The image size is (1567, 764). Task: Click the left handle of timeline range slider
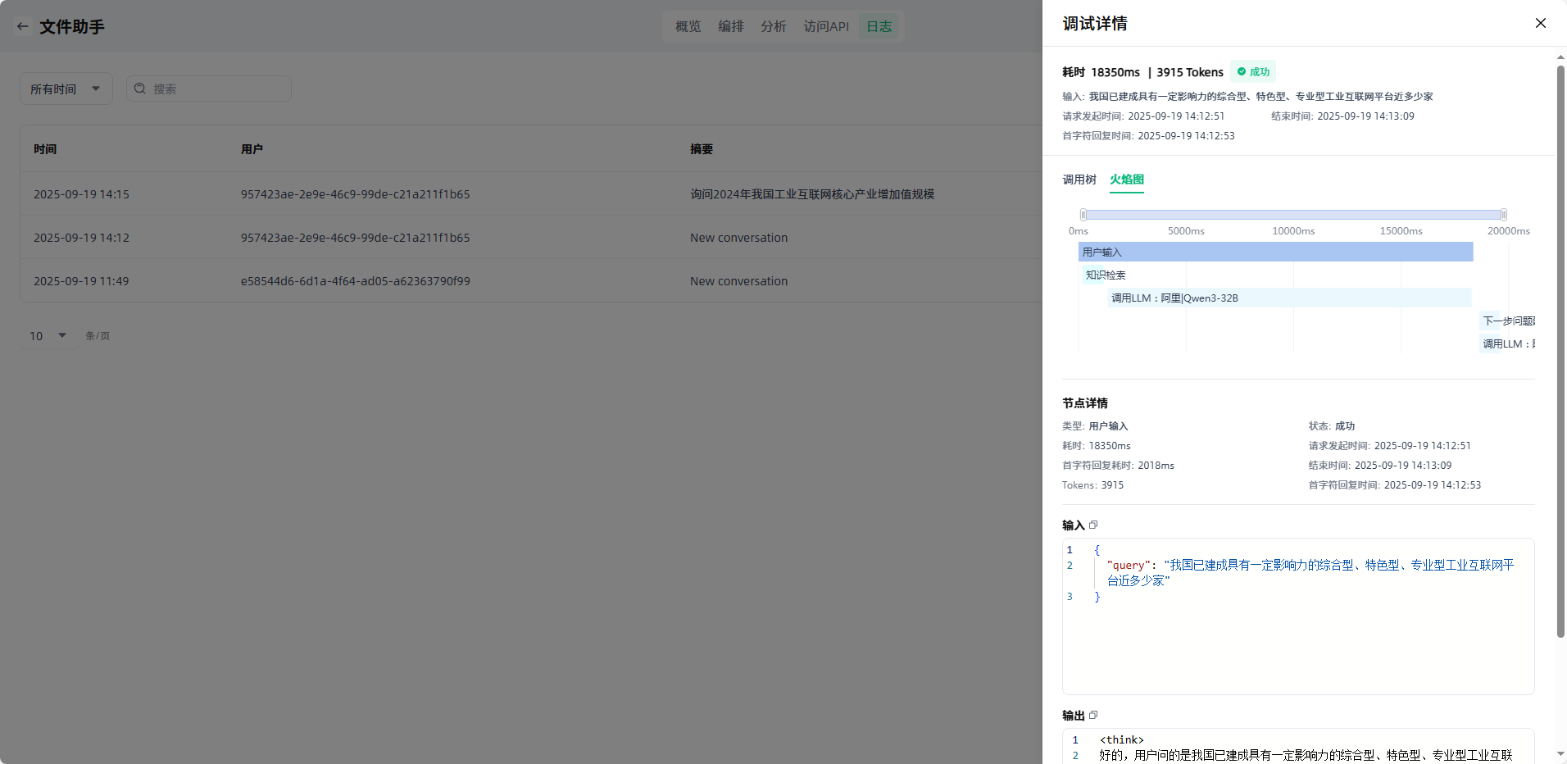1083,215
